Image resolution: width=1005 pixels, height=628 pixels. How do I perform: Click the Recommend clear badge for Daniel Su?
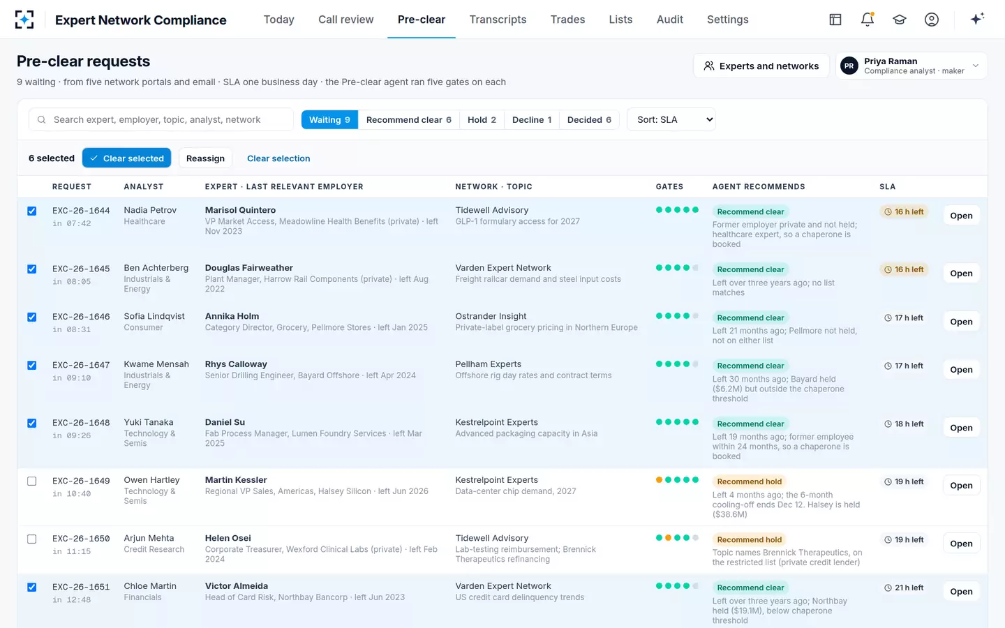(x=750, y=424)
